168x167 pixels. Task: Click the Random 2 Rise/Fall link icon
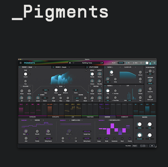click(69, 138)
